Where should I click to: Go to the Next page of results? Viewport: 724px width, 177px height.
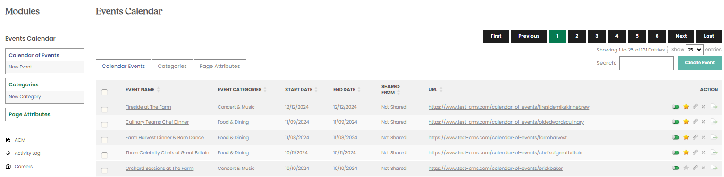click(681, 36)
